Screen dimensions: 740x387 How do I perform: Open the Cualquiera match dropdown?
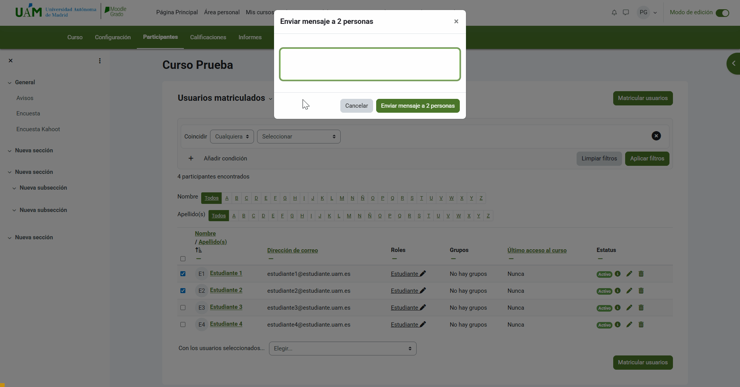[x=232, y=137]
